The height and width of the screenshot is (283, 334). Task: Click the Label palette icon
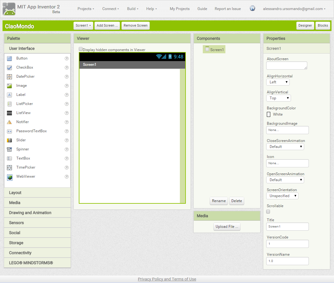(x=9, y=95)
